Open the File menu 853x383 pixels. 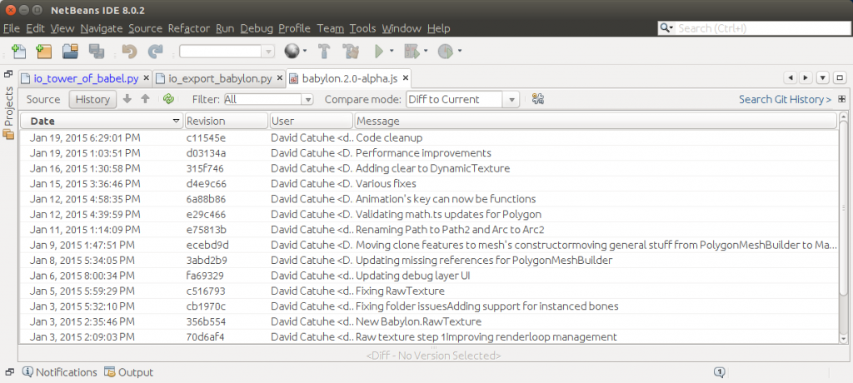click(12, 28)
